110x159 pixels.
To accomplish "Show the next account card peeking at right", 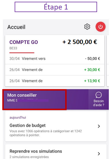I will point(108,61).
